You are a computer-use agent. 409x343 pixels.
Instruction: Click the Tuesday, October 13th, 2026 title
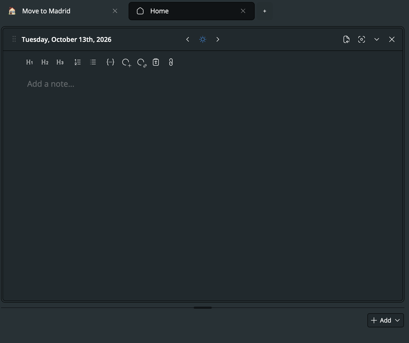[67, 40]
